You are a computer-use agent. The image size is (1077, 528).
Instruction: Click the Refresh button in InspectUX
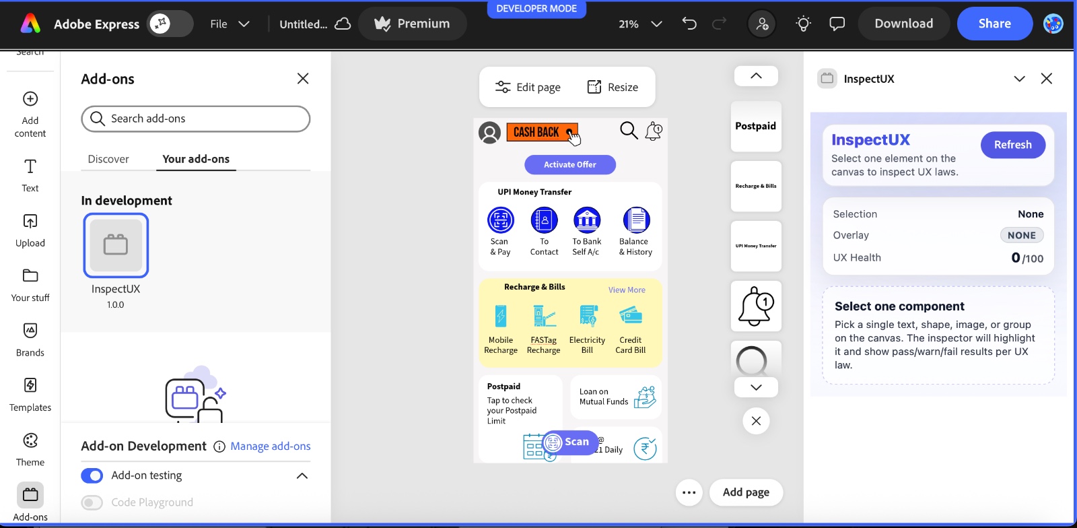coord(1012,145)
